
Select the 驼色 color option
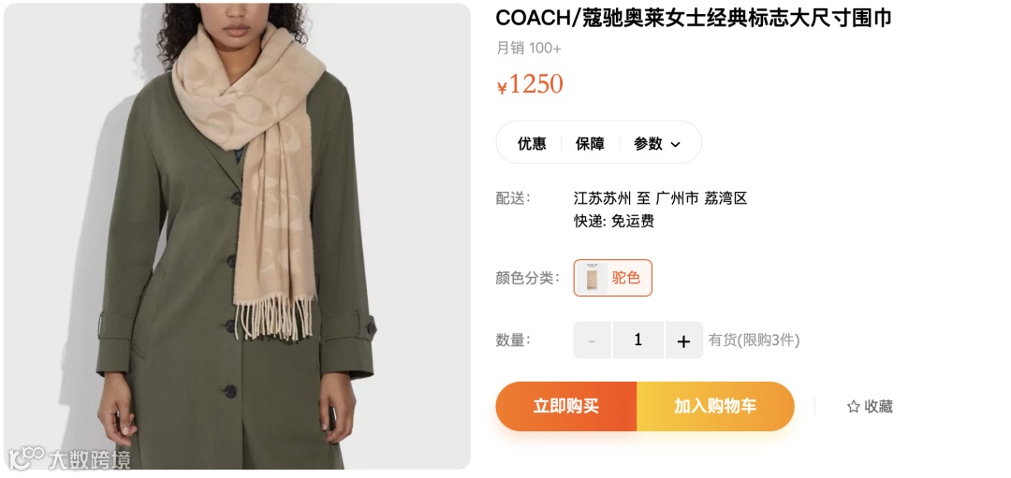[x=612, y=278]
